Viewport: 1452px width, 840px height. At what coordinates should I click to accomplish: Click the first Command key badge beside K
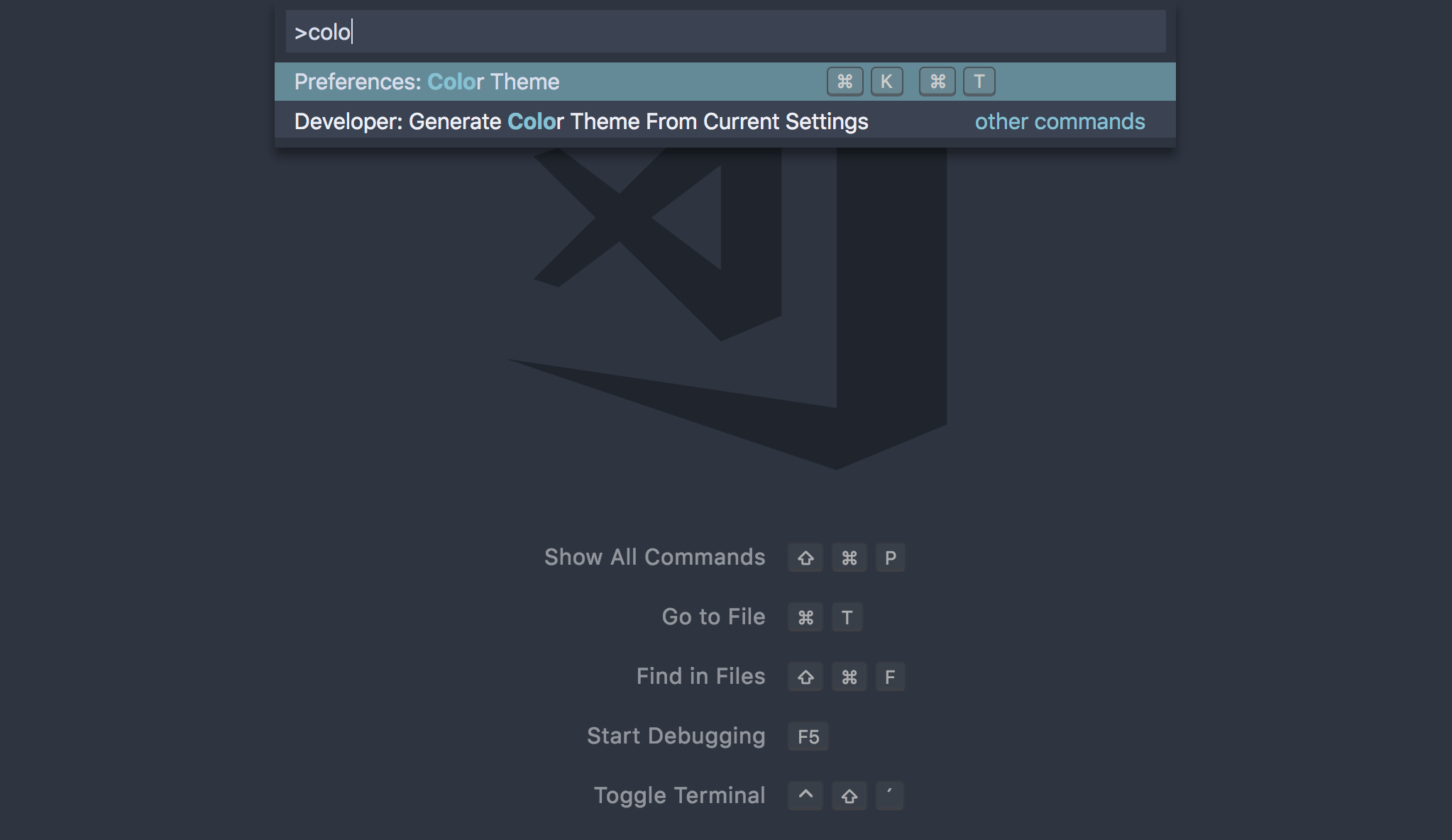845,82
